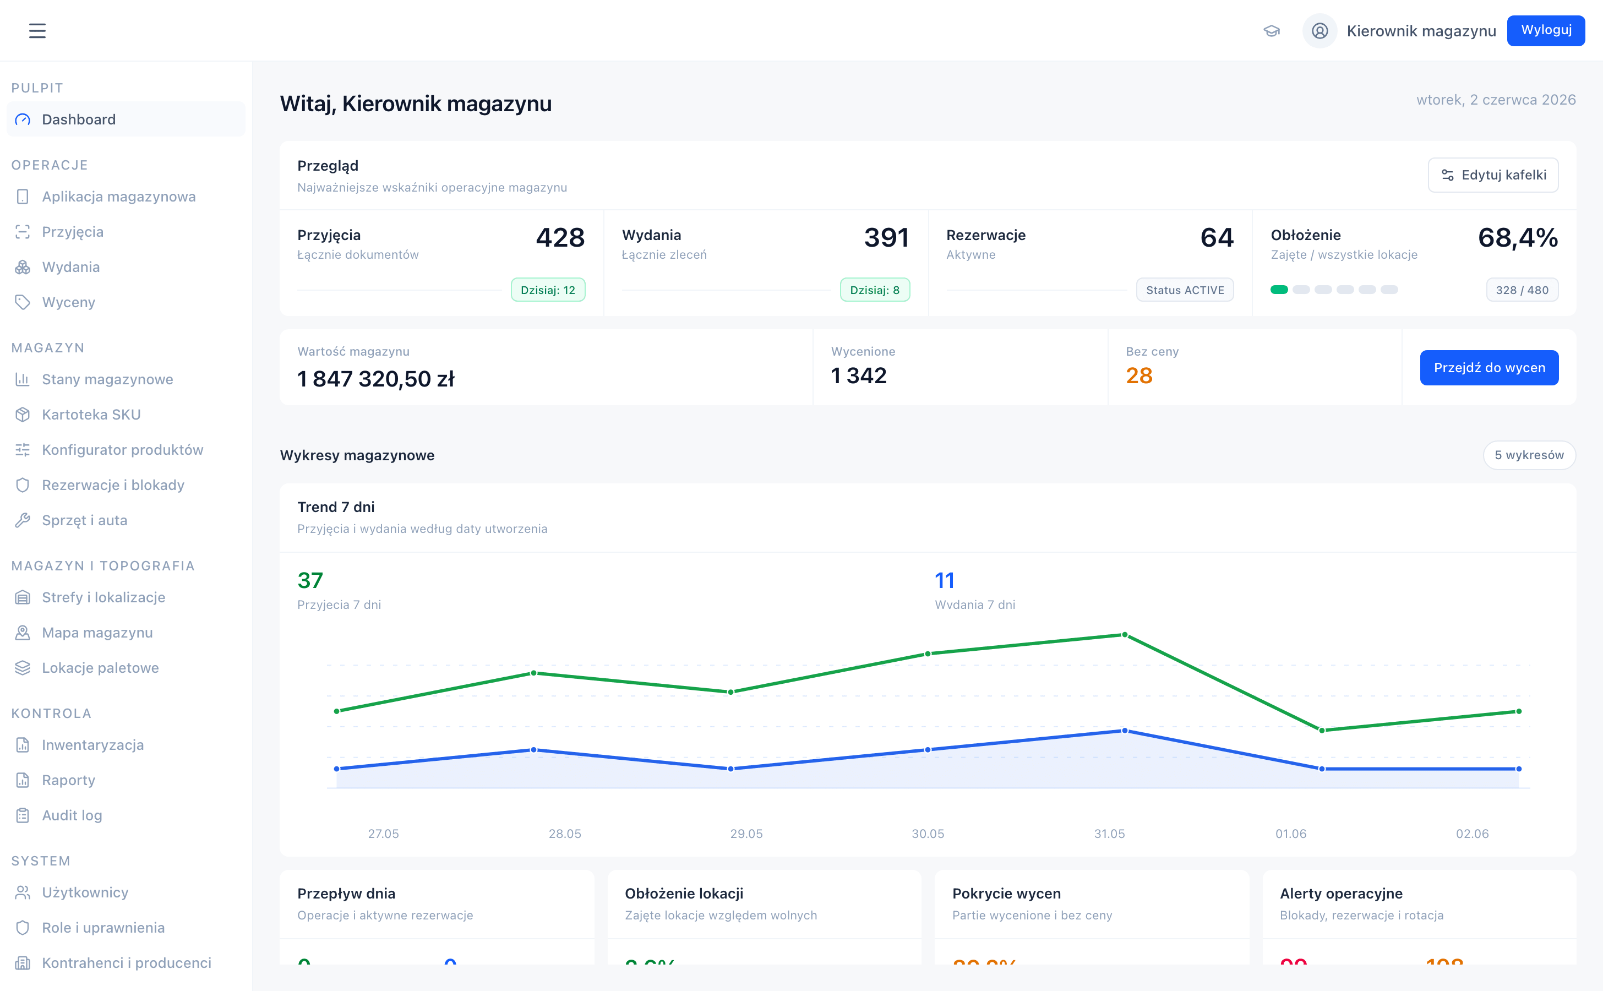
Task: Click the Lokacje paletowe layers icon
Action: tap(23, 668)
